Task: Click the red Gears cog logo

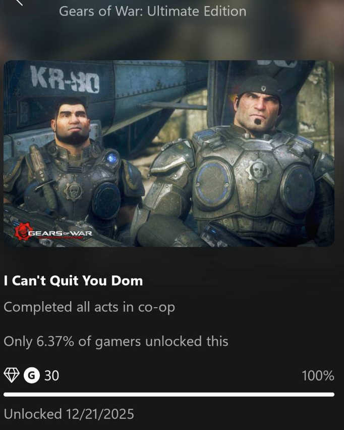Action: [23, 232]
